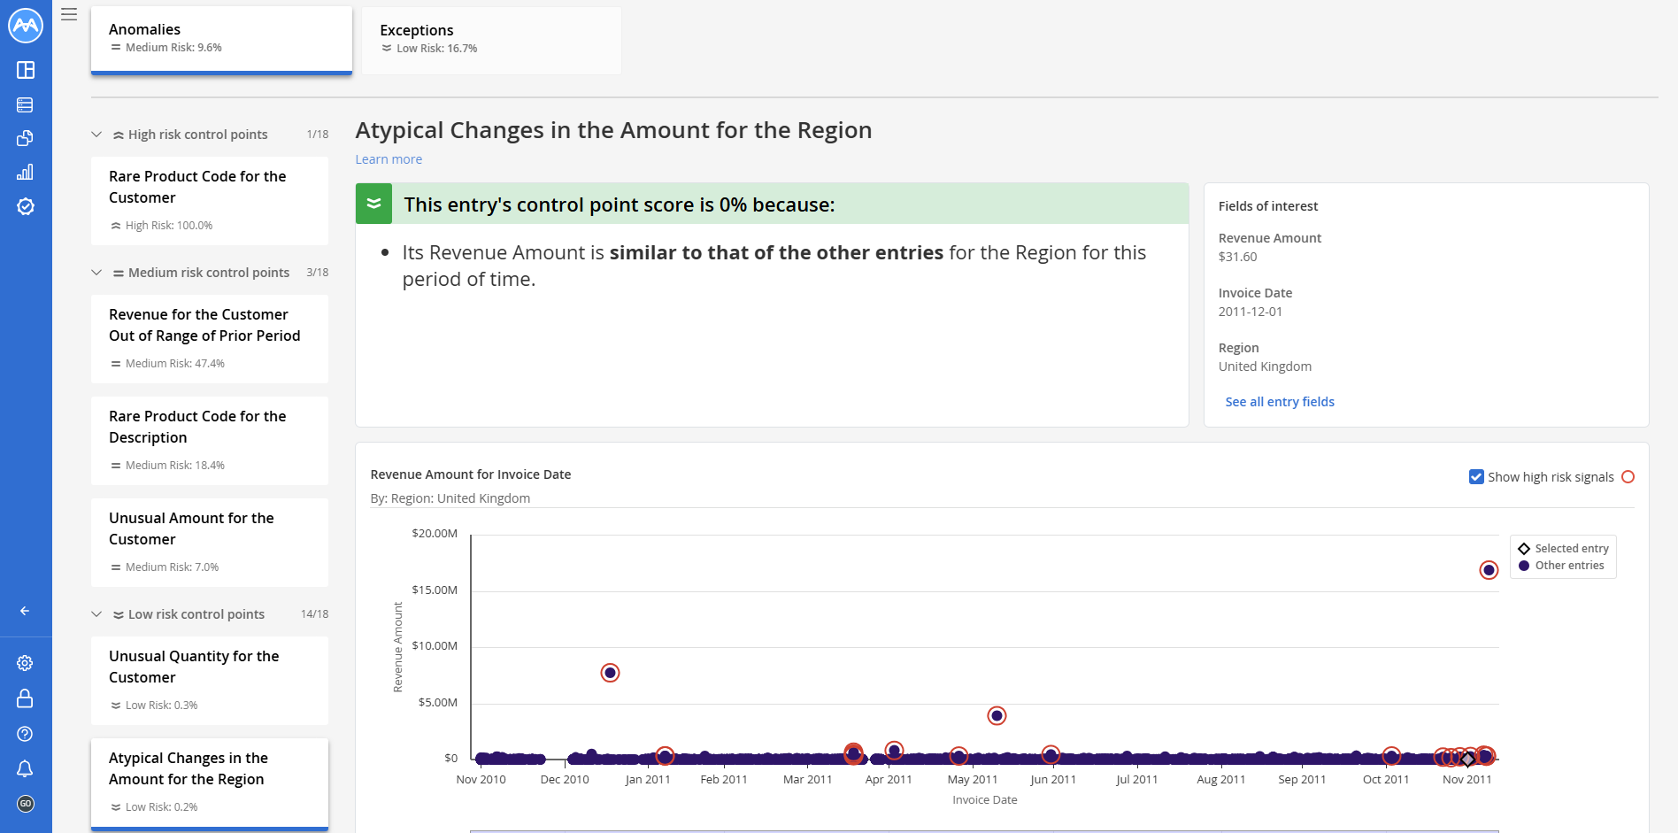Click the Learn more link

[x=389, y=159]
